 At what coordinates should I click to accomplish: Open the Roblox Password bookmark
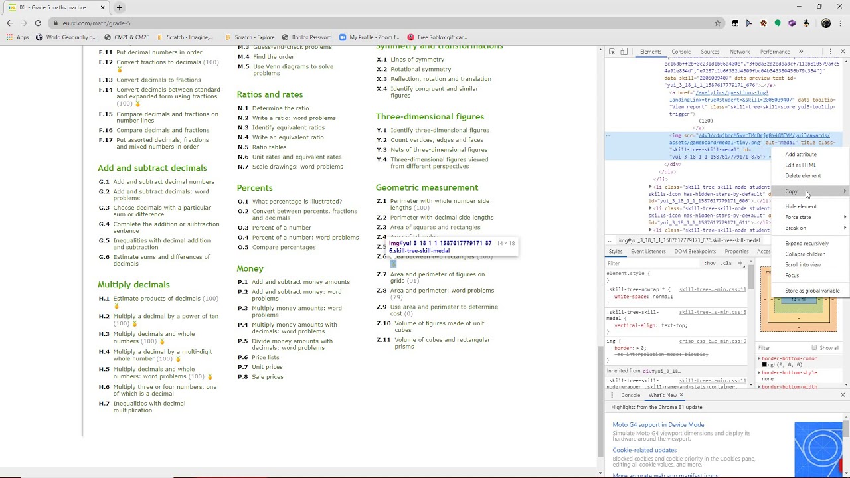tap(306, 37)
